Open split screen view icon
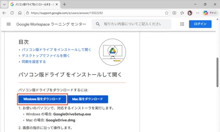The image size is (220, 132). coord(174,13)
